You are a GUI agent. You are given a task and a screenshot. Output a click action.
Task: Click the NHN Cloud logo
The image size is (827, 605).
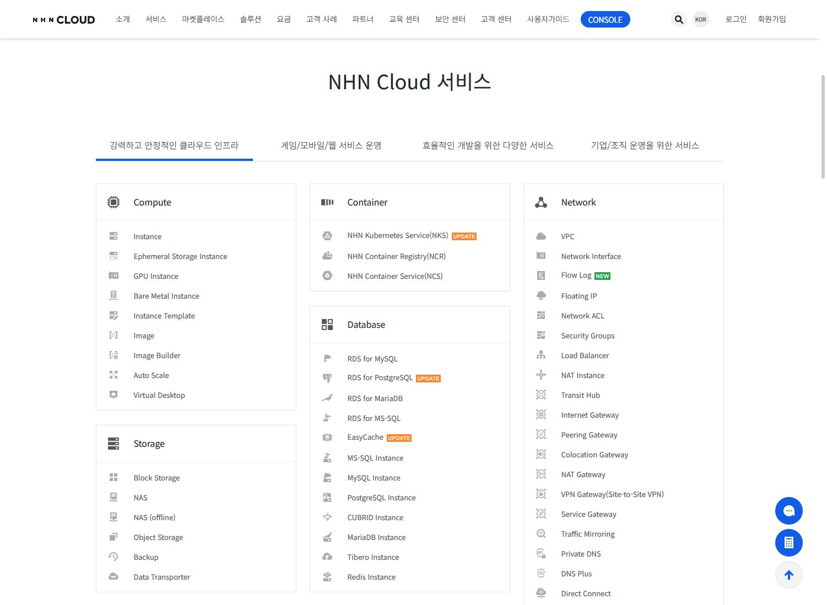point(64,20)
